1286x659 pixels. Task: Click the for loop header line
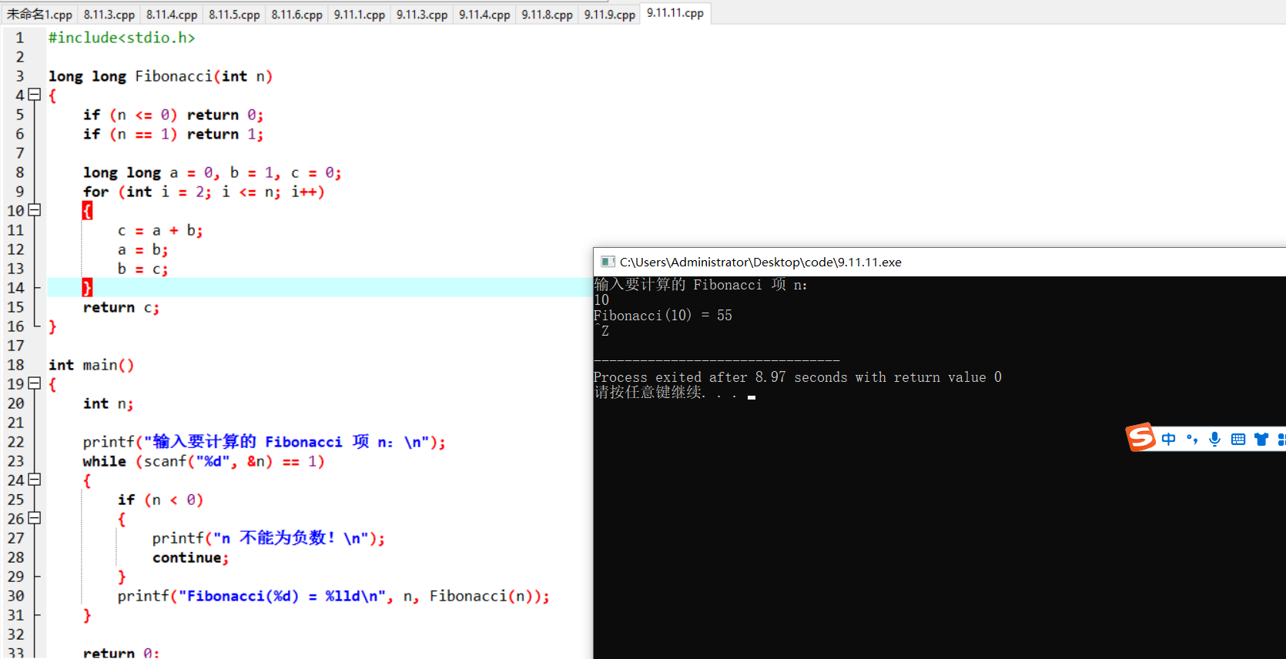[204, 191]
